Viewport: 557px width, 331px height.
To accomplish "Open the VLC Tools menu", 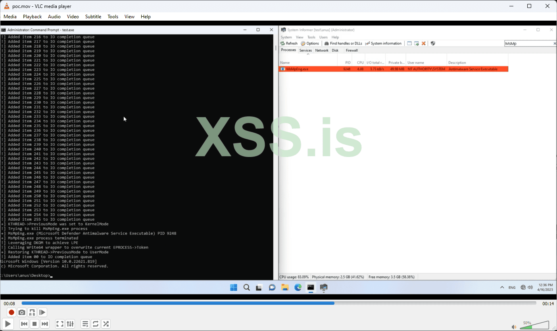I will point(113,17).
